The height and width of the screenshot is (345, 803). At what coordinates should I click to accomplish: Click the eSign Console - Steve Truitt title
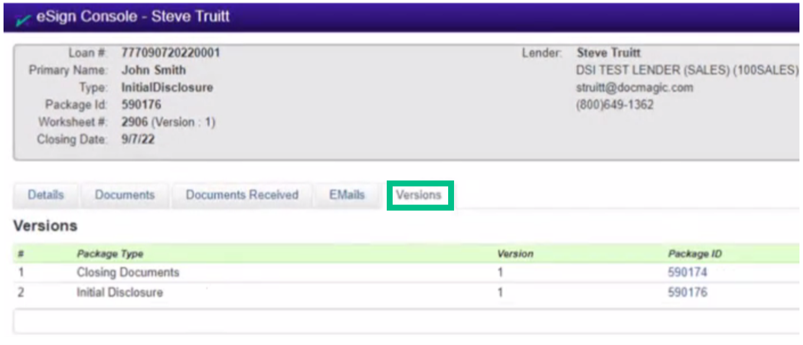(x=133, y=17)
